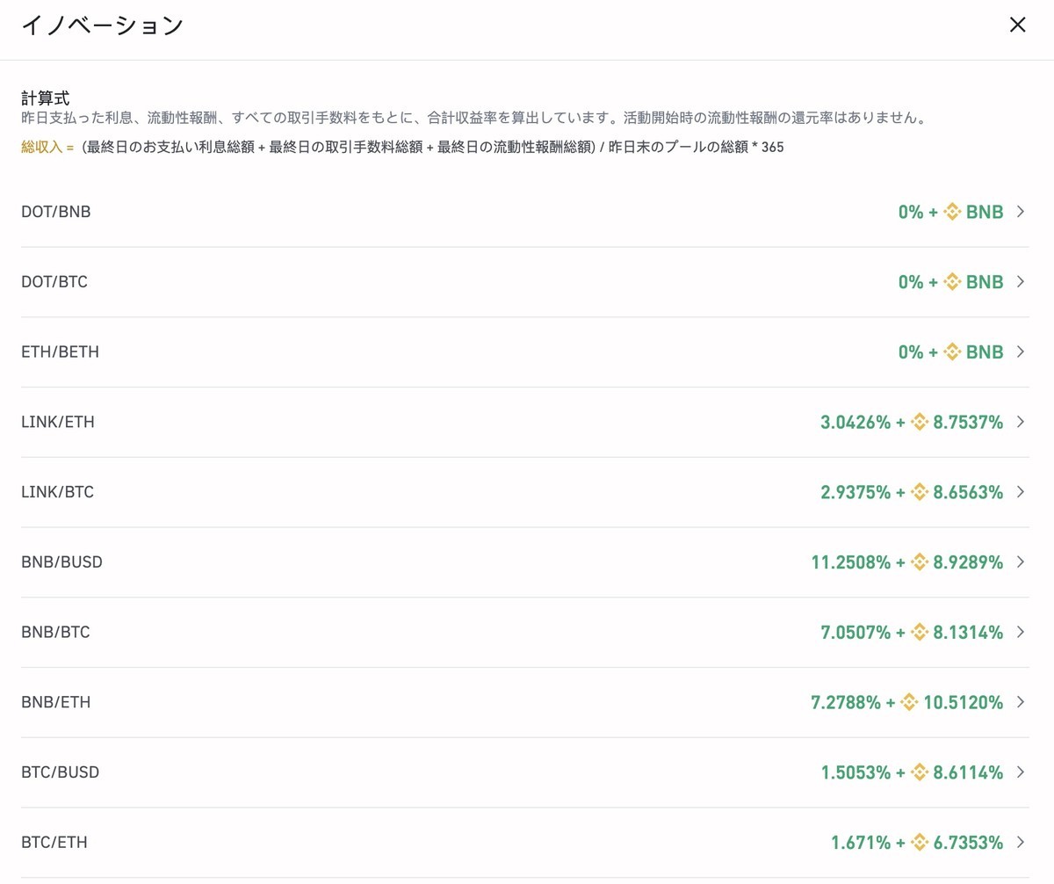
Task: Click BNB coin icon in DOT/BTC row
Action: (952, 282)
